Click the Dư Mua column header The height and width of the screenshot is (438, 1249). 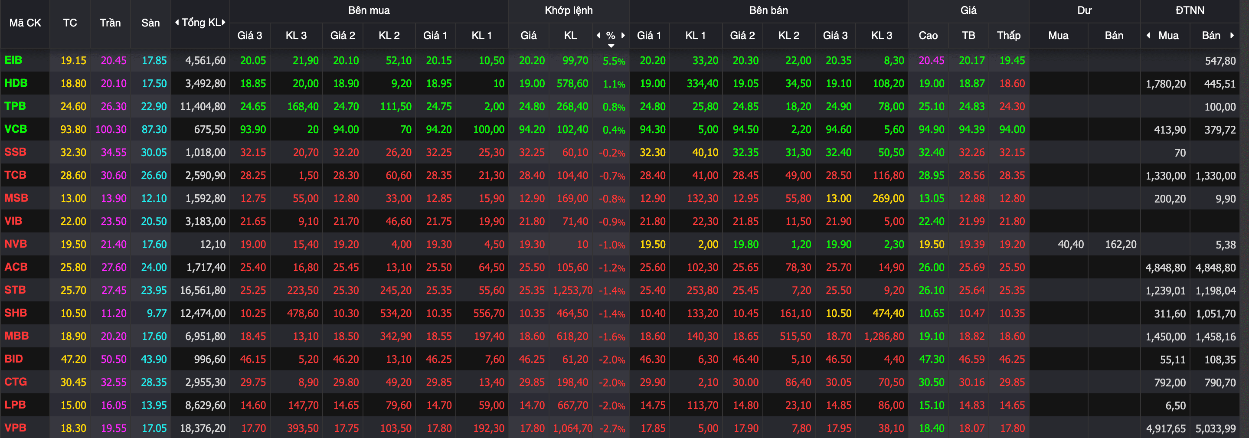pos(1058,35)
